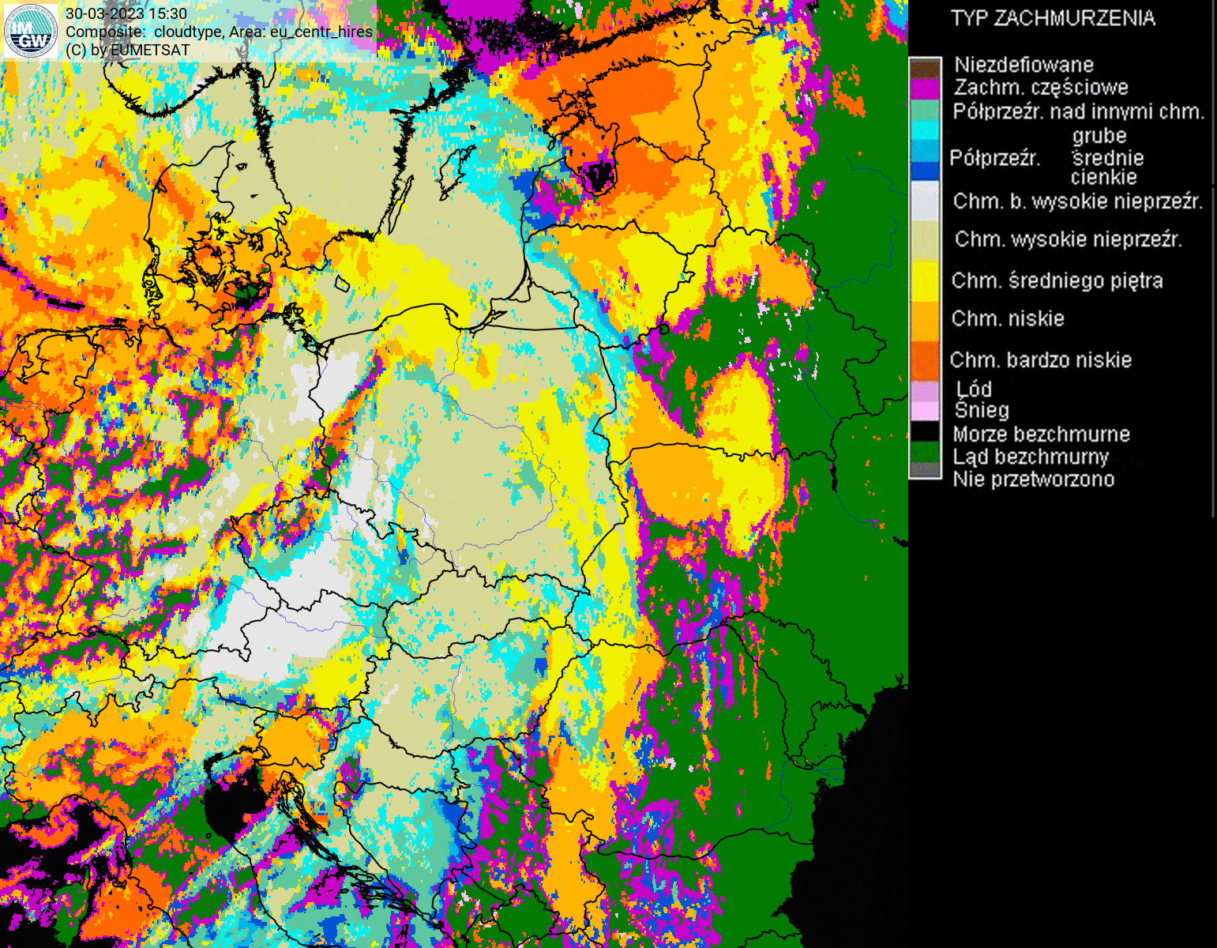The width and height of the screenshot is (1217, 948).
Task: Click the Chm. b. wysokie nieprzeźr. label
Action: (x=1077, y=201)
